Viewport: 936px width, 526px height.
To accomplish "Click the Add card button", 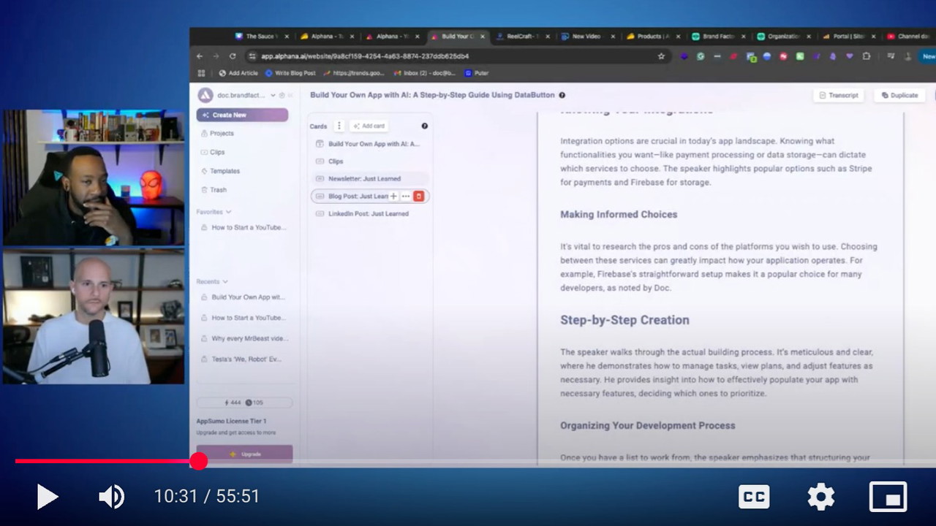I will click(369, 126).
